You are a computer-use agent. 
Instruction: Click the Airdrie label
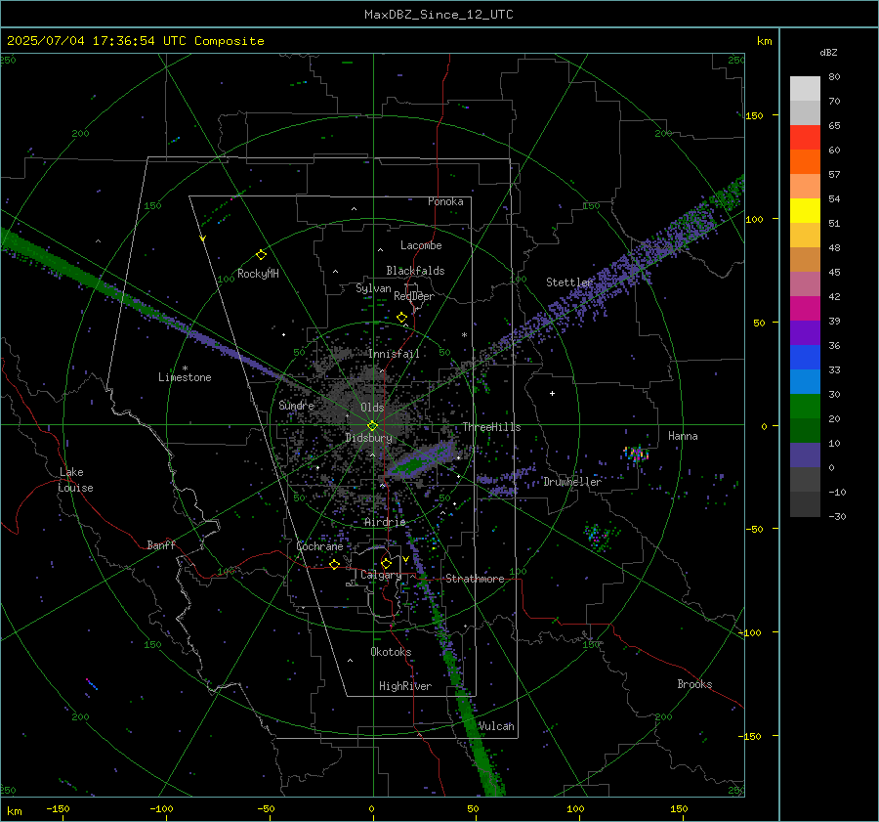(x=385, y=522)
